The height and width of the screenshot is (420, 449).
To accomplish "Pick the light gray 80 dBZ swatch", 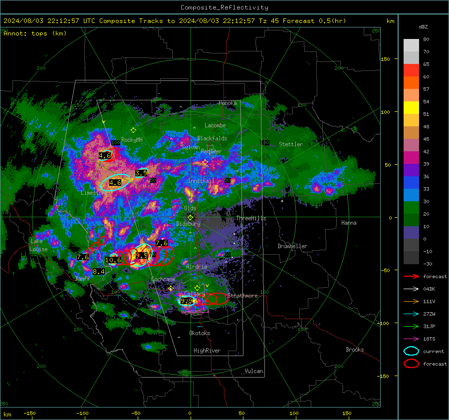I will click(x=411, y=45).
